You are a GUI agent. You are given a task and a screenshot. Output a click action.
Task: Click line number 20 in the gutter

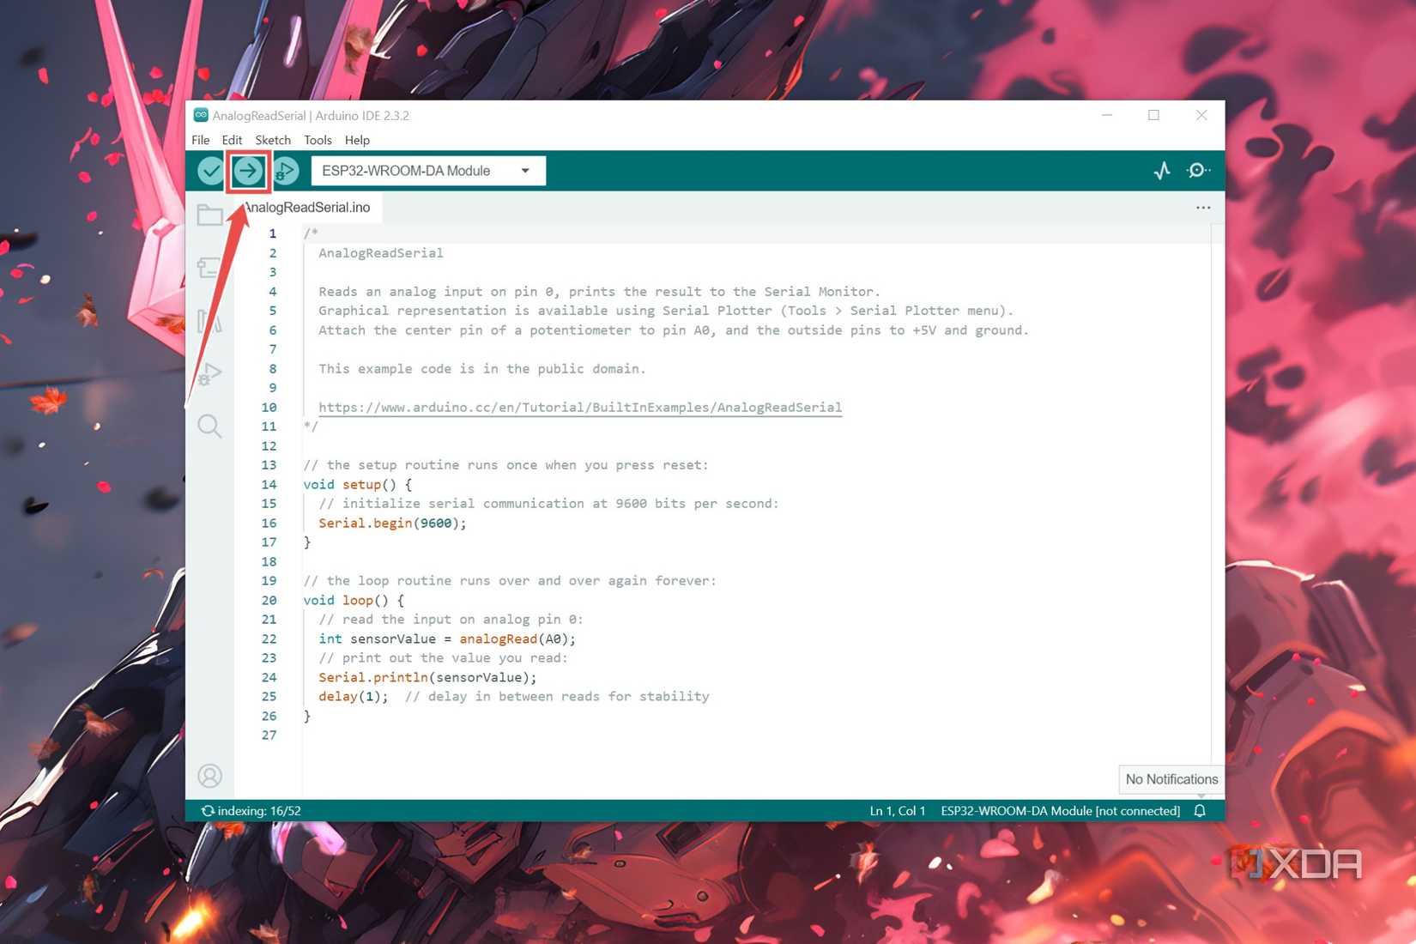pos(269,600)
